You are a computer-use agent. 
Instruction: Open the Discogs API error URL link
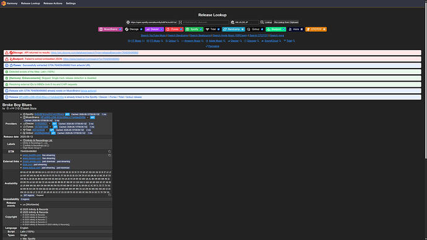pyautogui.click(x=94, y=53)
